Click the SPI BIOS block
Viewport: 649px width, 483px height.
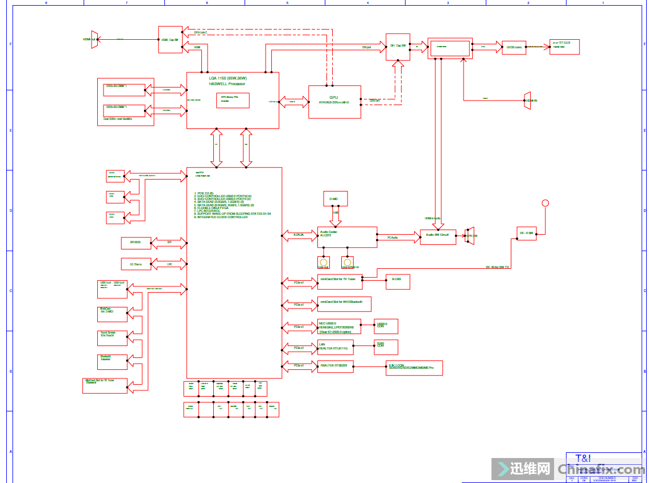coord(135,243)
